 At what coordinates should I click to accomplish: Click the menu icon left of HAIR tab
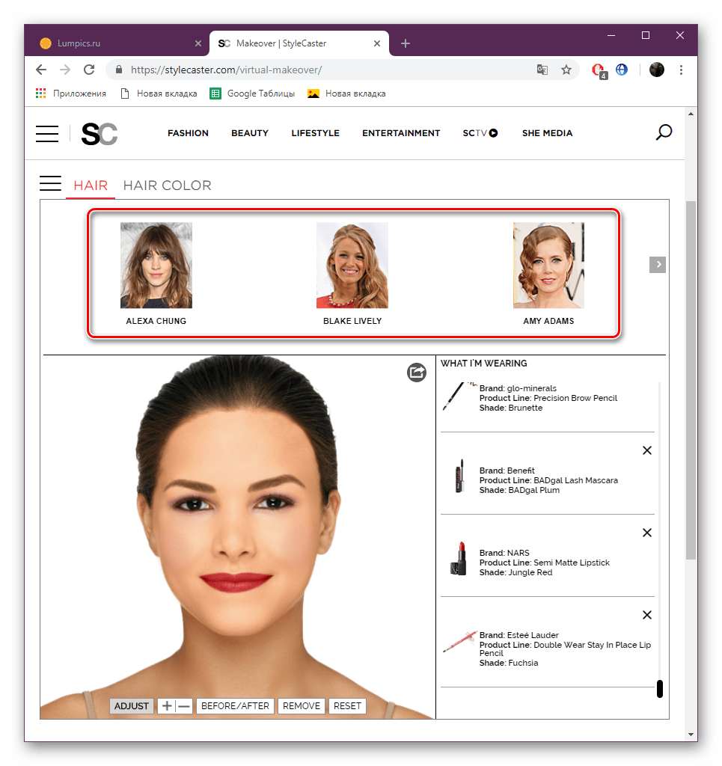50,183
